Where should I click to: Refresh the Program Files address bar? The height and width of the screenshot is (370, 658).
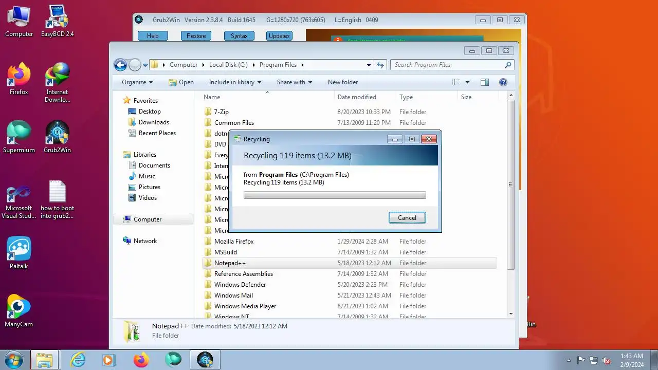[380, 65]
